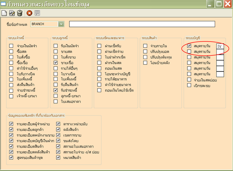Viewport: 233px width, 171px height.
Task: Click the edit pencil icon in toolbar
Action: pyautogui.click(x=12, y=13)
